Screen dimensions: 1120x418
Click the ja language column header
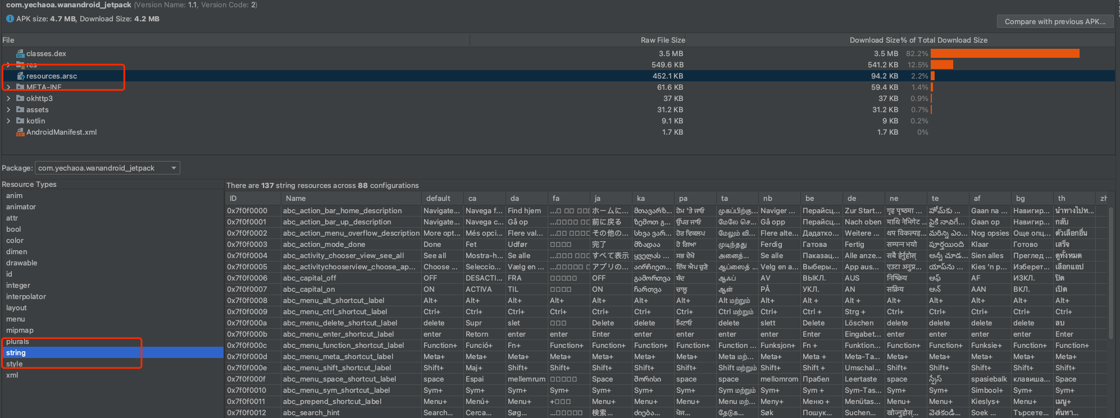click(611, 199)
